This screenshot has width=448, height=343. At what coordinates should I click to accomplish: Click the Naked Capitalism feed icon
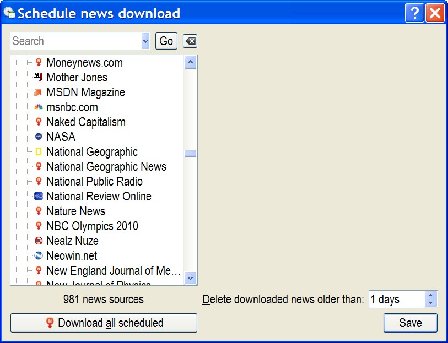(39, 122)
